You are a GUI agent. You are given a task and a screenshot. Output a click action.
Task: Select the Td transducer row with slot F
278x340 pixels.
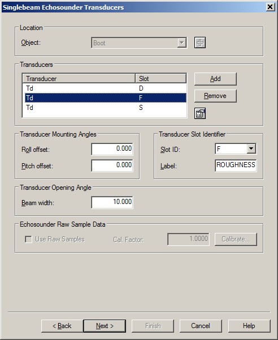(x=106, y=98)
